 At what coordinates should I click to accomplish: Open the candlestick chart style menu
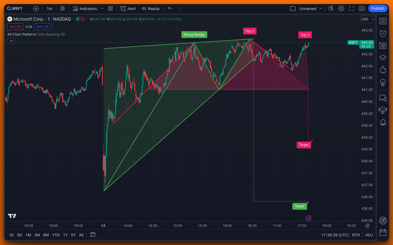pyautogui.click(x=63, y=8)
